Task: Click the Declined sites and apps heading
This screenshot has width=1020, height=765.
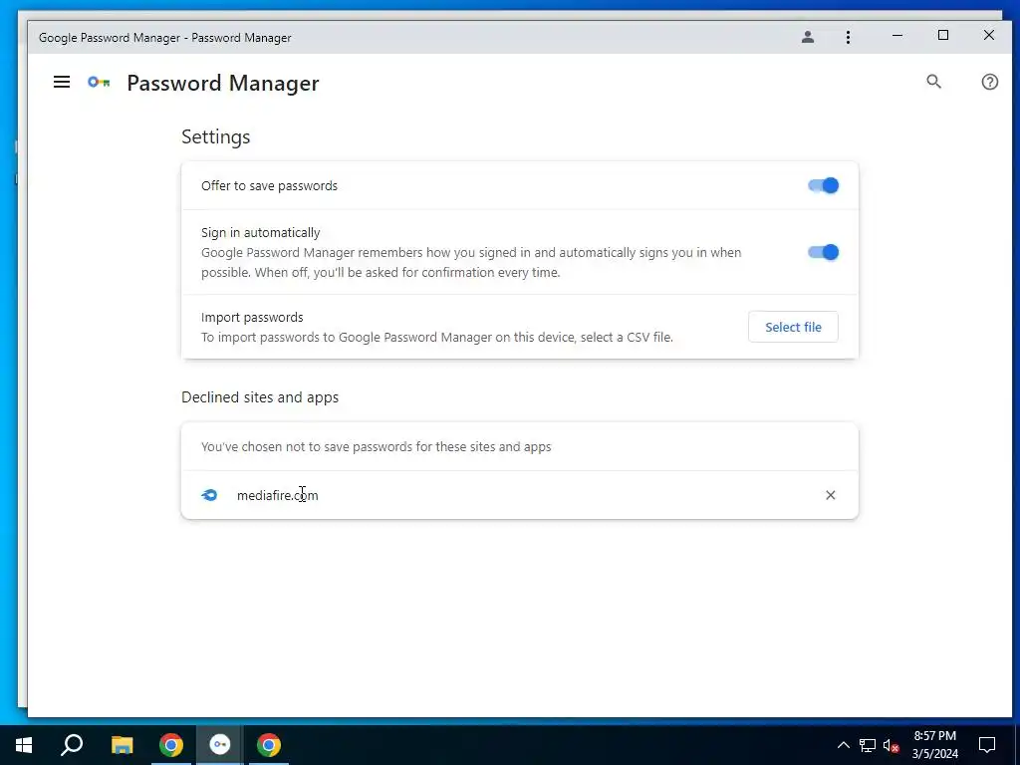Action: [260, 396]
